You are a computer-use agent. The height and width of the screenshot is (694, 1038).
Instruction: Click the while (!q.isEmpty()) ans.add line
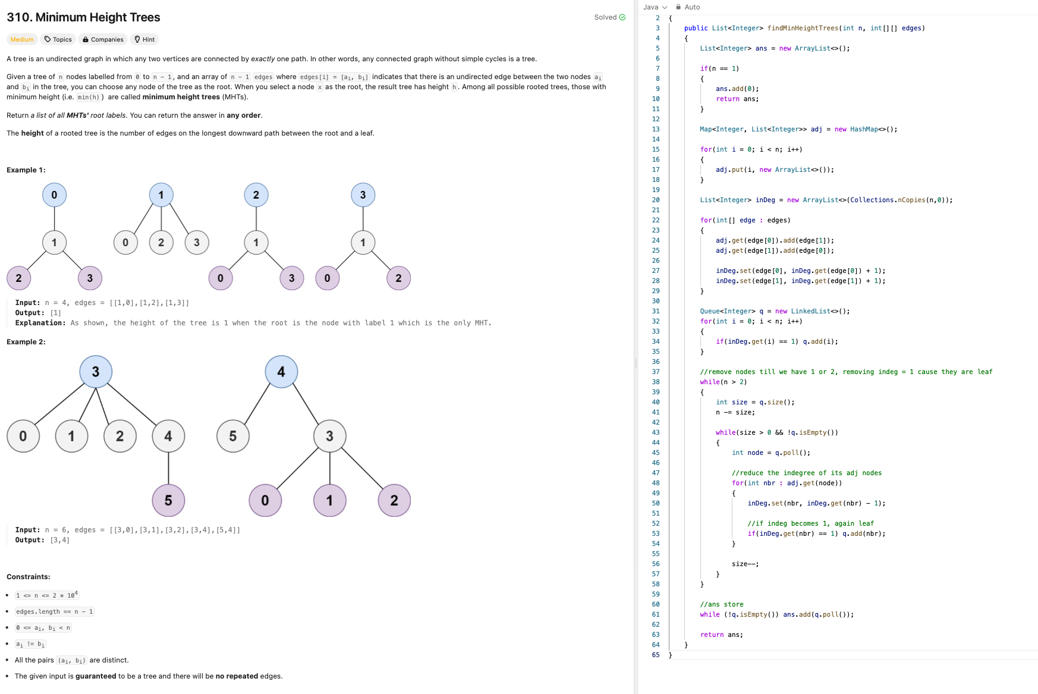coord(777,614)
